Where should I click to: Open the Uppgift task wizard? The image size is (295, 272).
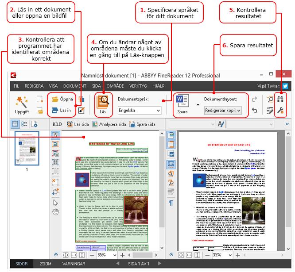click(x=22, y=105)
